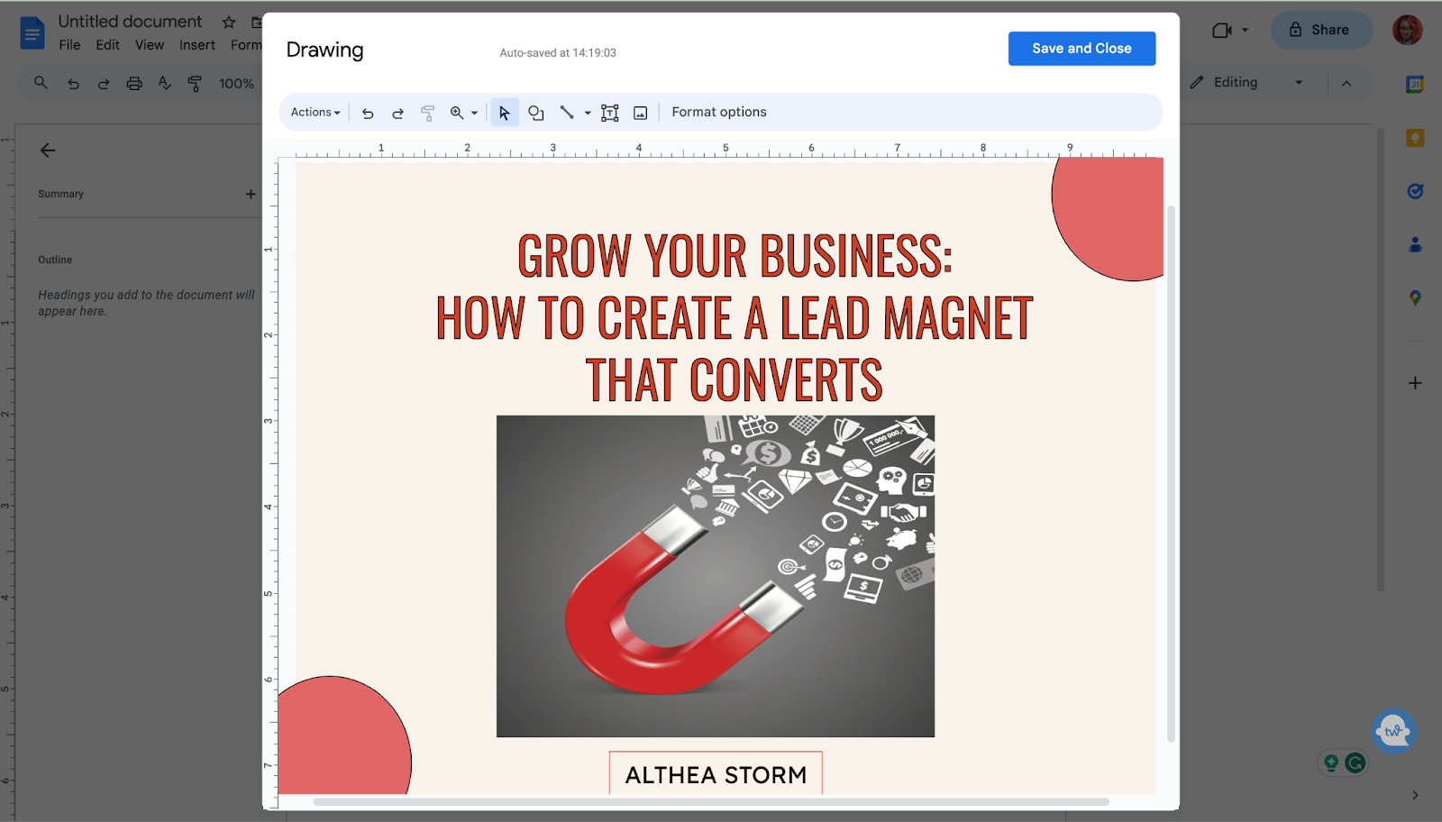The width and height of the screenshot is (1442, 822).
Task: Click the Untitled document title
Action: (x=130, y=21)
